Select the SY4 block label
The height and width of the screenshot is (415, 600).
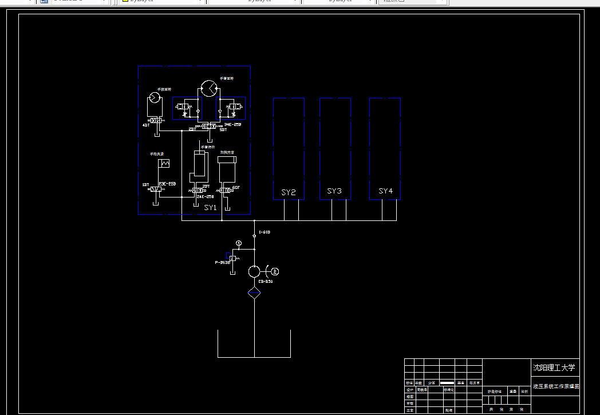click(x=386, y=191)
